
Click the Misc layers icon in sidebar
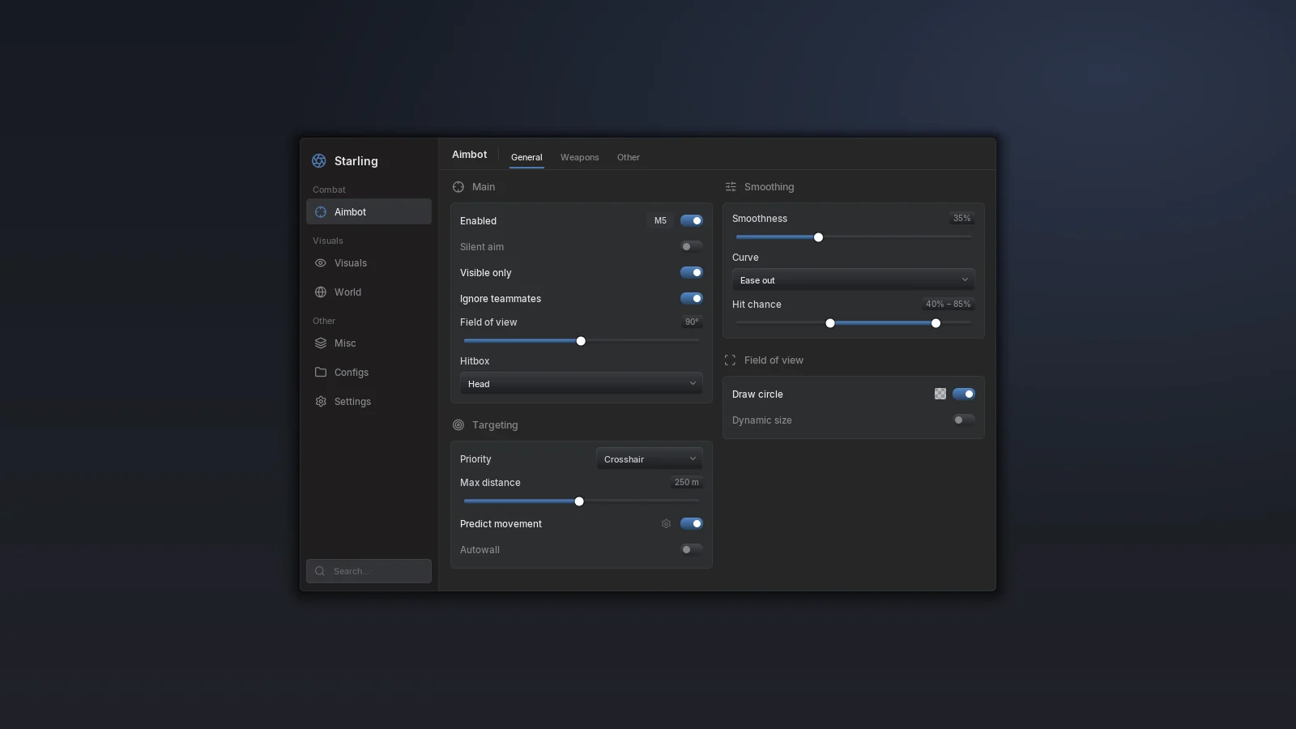coord(321,343)
